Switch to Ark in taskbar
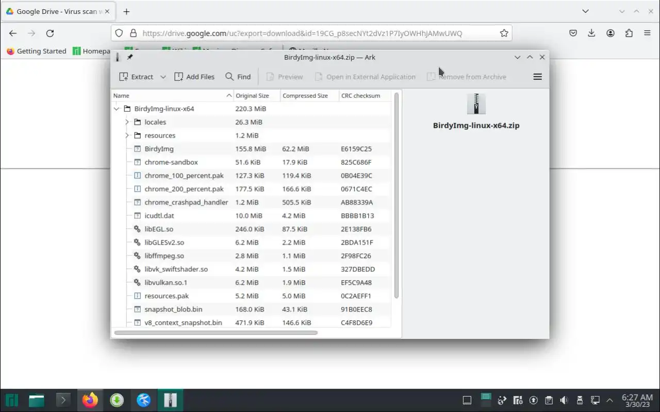This screenshot has height=412, width=660. point(171,400)
